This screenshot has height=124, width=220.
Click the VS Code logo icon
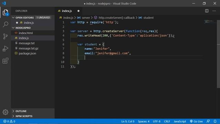click(4, 3)
